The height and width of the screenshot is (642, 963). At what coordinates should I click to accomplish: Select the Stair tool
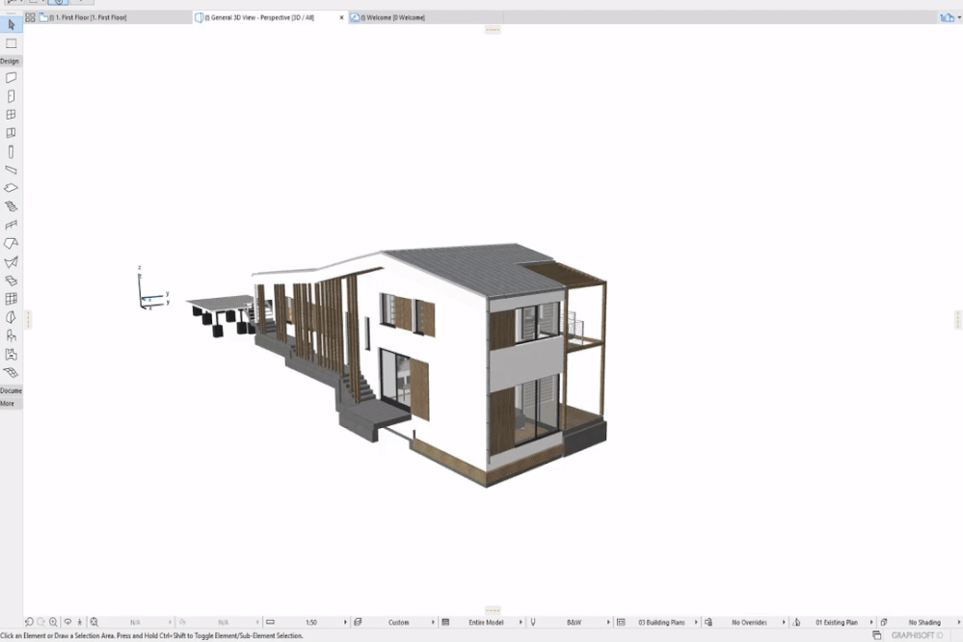[x=11, y=206]
